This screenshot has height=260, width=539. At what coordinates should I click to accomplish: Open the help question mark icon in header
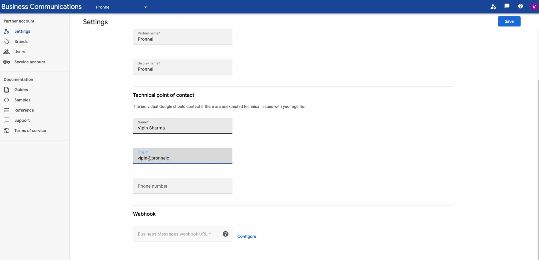pyautogui.click(x=520, y=6)
